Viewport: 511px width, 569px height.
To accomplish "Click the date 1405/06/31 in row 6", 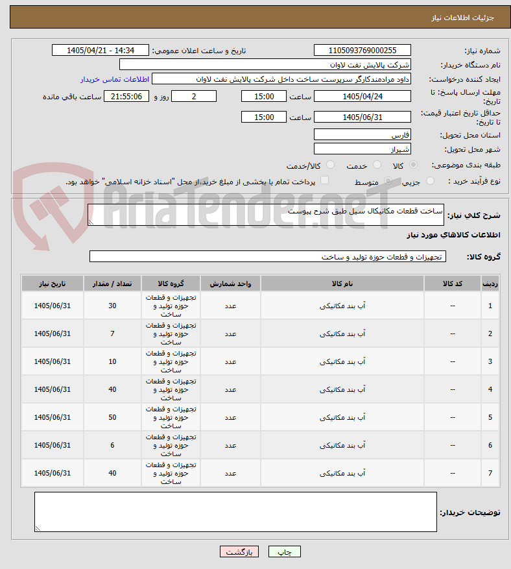I will pyautogui.click(x=53, y=445).
